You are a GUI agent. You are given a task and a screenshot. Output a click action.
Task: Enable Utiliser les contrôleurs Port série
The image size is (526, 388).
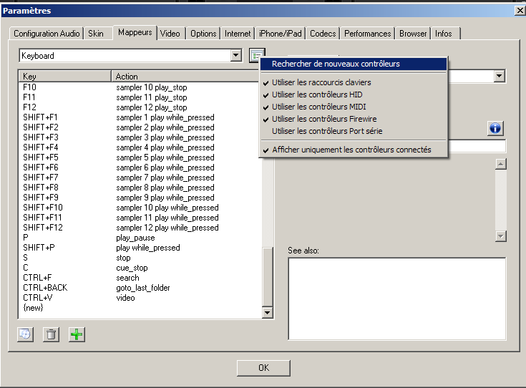[x=327, y=131]
